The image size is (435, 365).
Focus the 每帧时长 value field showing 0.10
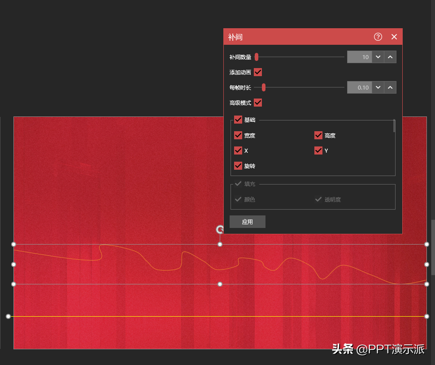pyautogui.click(x=359, y=87)
